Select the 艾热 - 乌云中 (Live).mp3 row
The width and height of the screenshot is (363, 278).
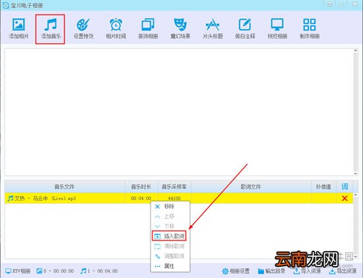coord(179,198)
